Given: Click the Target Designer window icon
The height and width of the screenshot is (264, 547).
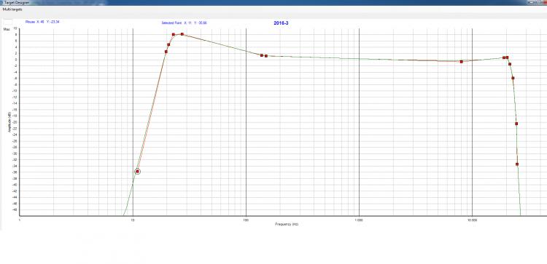Looking at the screenshot, I should pyautogui.click(x=1, y=2).
